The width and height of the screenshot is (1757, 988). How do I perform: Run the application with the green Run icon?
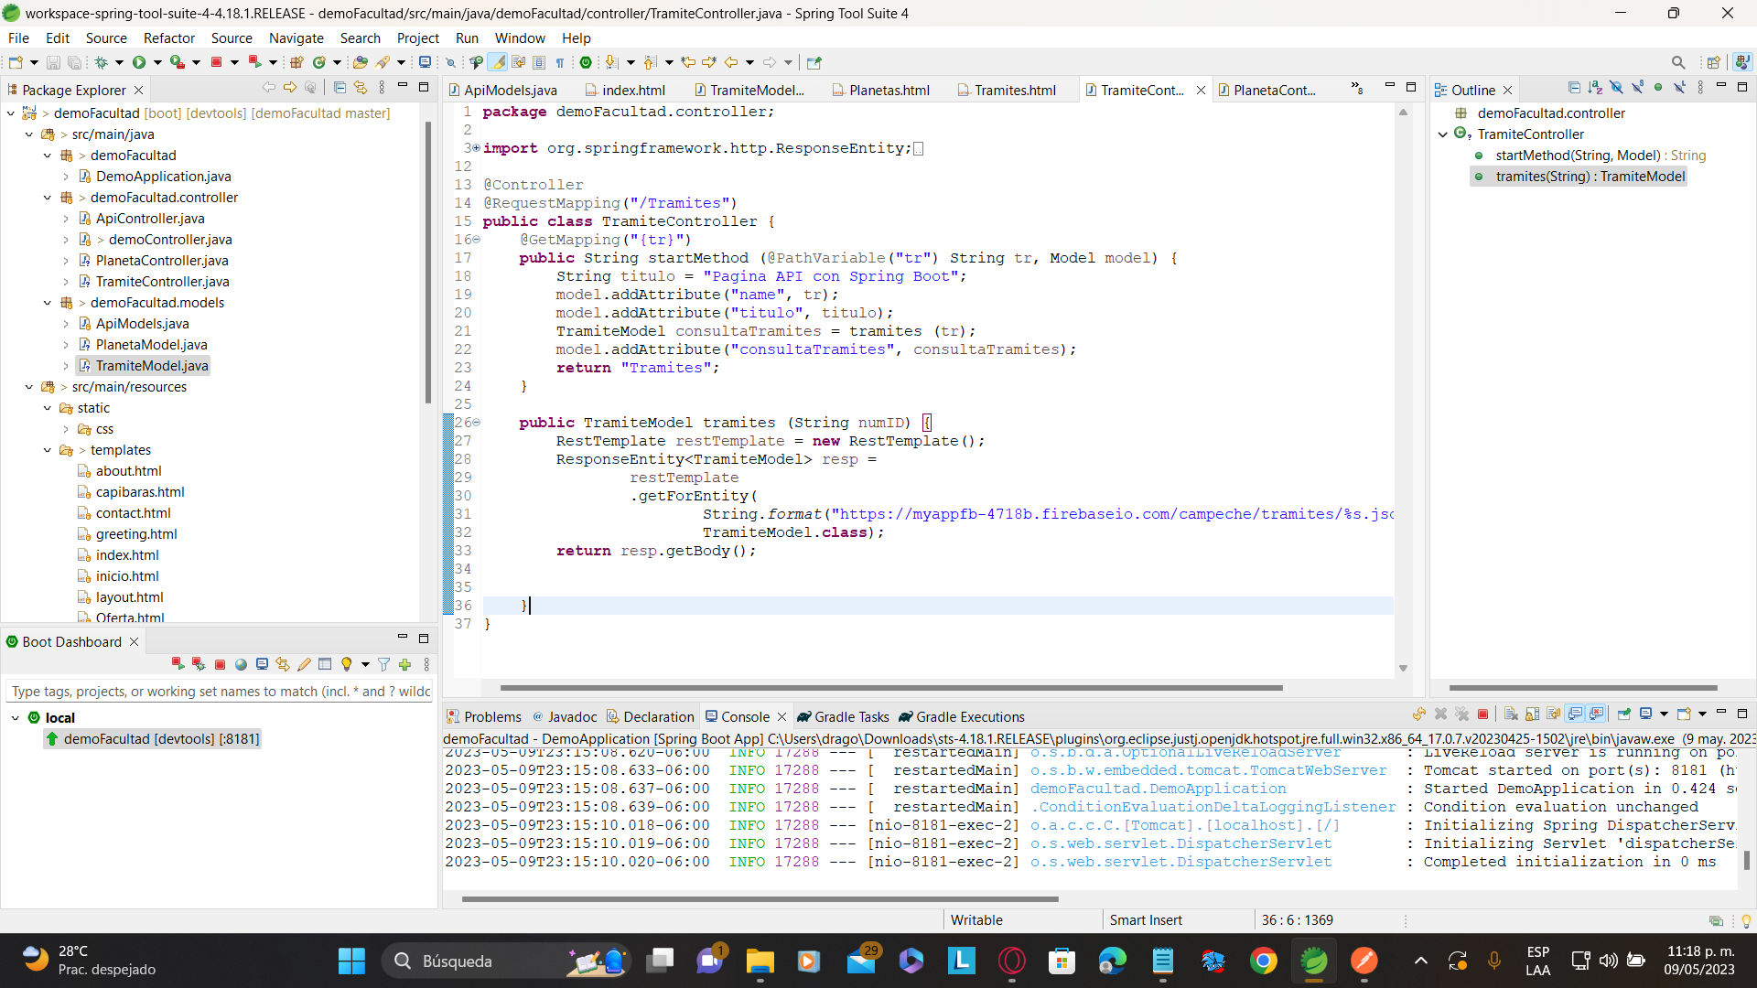click(139, 62)
